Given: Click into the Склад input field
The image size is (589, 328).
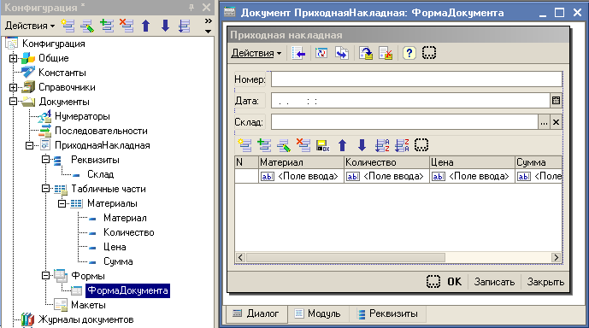Looking at the screenshot, I should [405, 122].
